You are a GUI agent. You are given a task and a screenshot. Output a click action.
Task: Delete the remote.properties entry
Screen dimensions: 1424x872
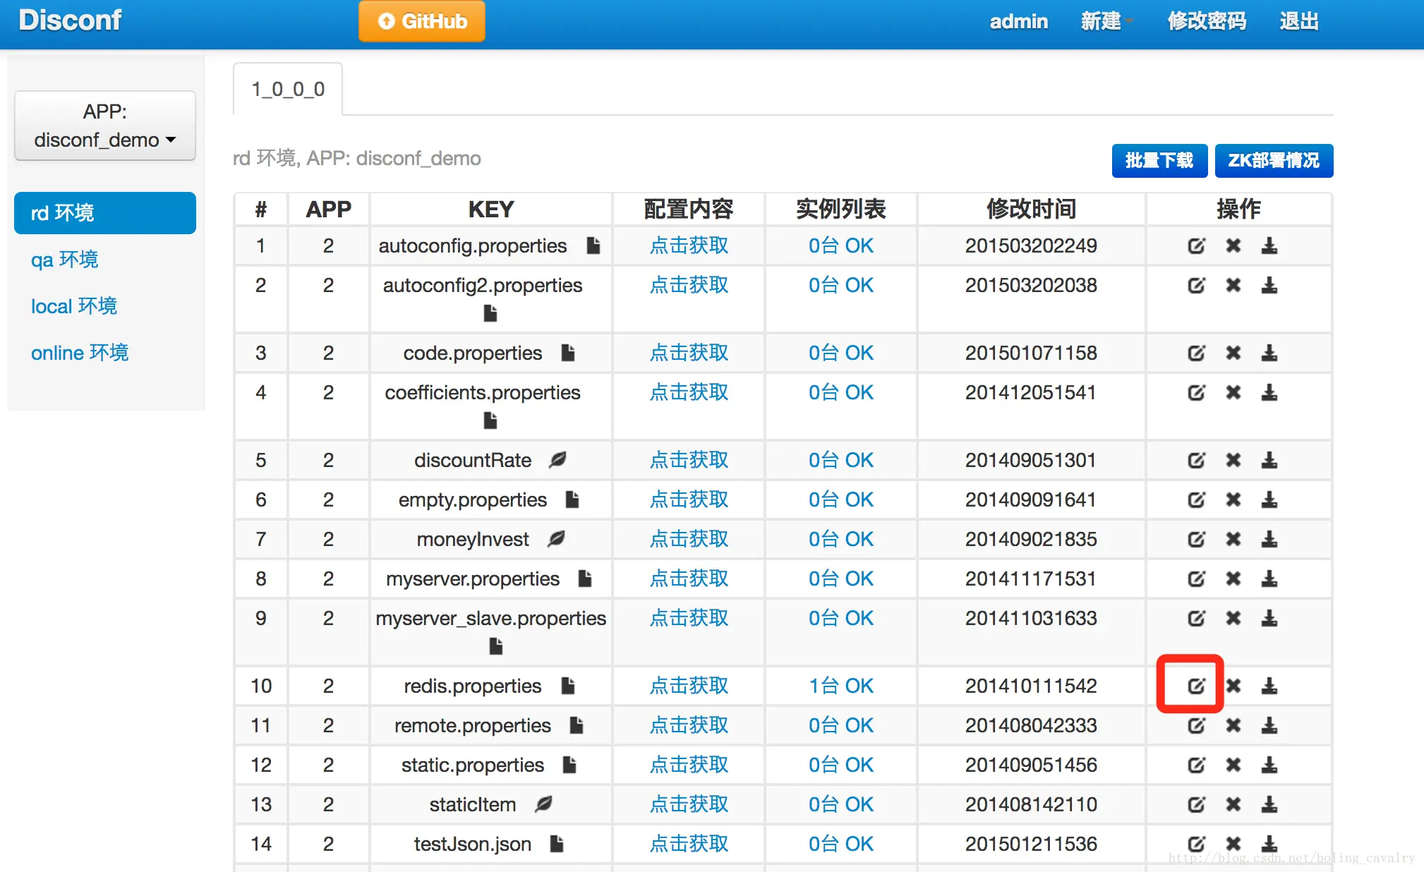pos(1233,725)
